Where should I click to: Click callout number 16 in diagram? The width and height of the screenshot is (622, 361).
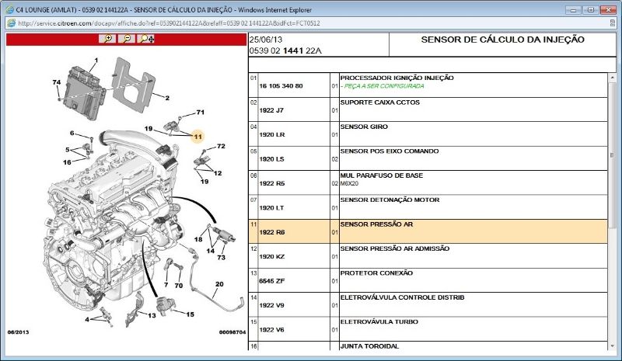67,162
